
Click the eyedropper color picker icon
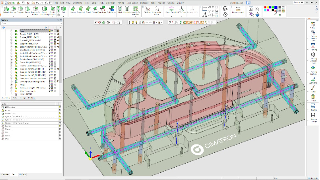276,14
